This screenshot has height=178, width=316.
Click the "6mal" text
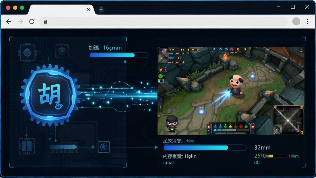pos(168,163)
